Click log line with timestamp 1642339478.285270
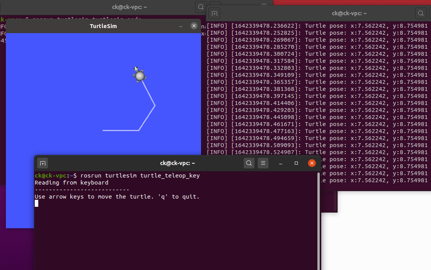Screen dimensions: 431x270 [x=317, y=47]
